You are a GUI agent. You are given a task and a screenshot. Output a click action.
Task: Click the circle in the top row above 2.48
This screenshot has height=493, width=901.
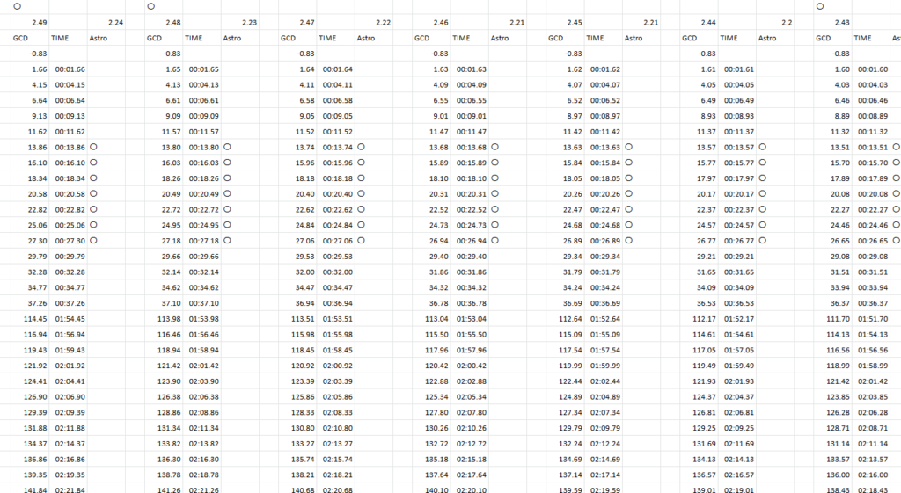pyautogui.click(x=151, y=6)
